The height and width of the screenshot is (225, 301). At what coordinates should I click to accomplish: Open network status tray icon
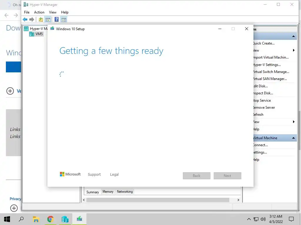tap(256, 219)
